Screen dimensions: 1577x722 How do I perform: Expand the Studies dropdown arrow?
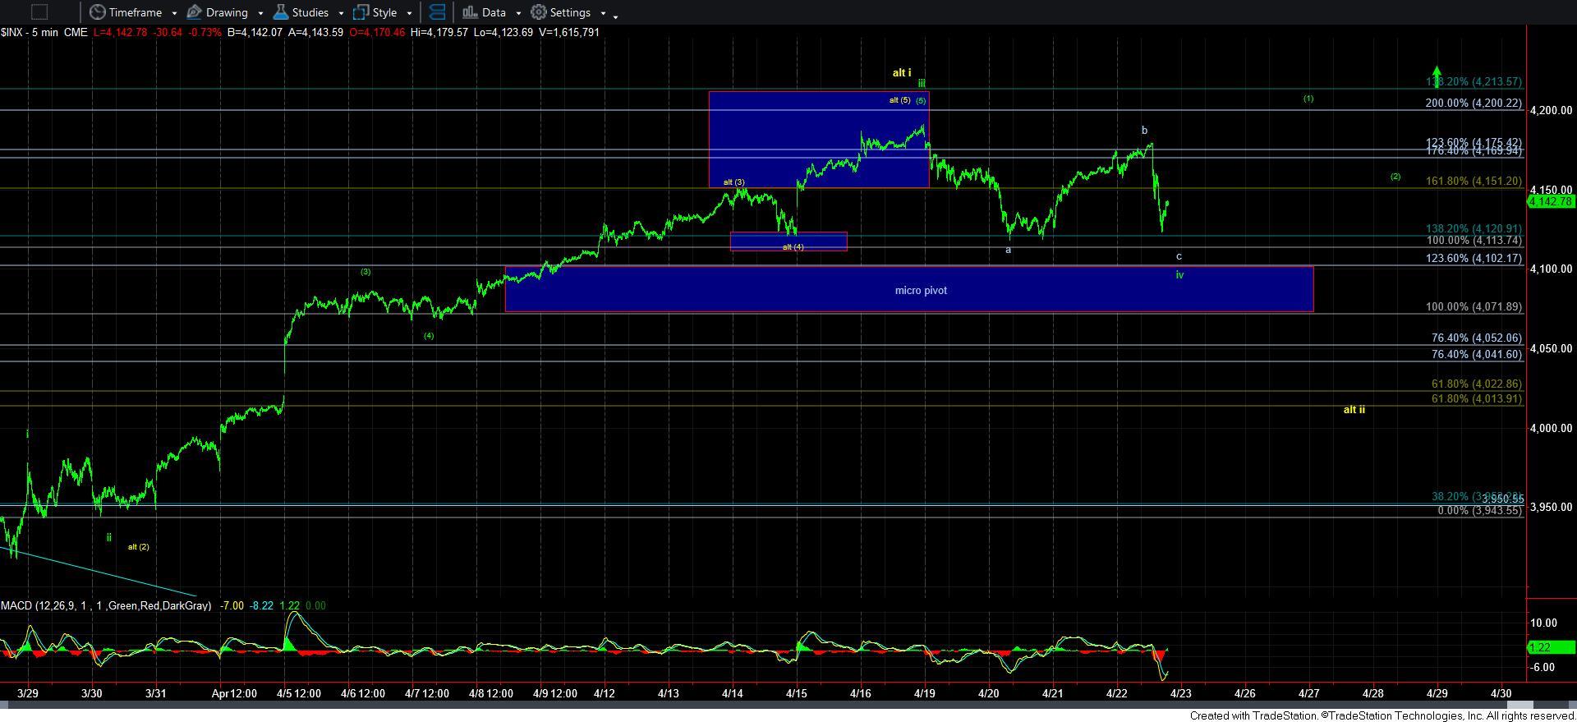coord(339,14)
